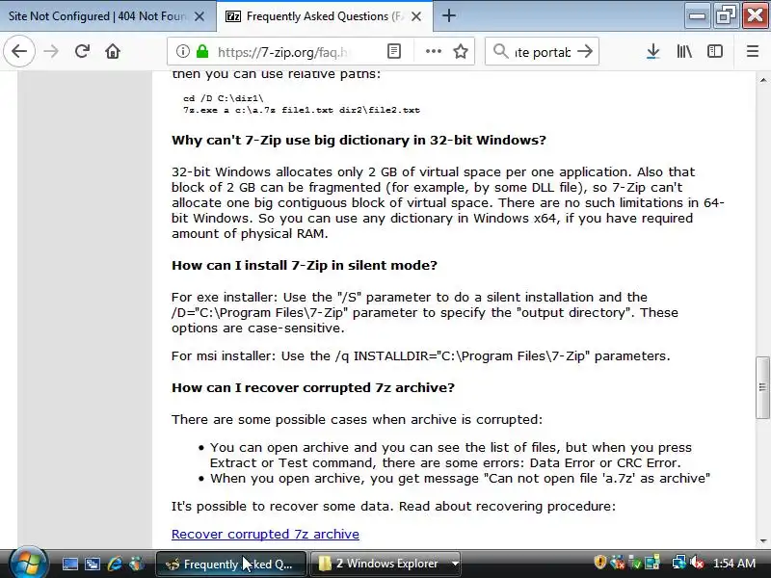Reload the current page
Image resolution: width=771 pixels, height=578 pixels.
pos(82,51)
